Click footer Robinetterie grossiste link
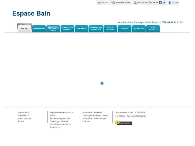 pyautogui.click(x=60, y=118)
